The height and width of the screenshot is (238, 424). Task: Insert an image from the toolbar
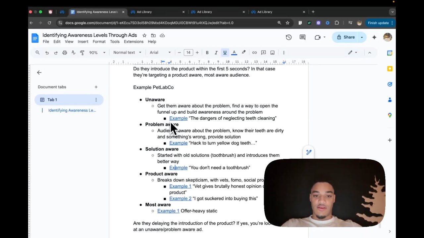(x=272, y=53)
